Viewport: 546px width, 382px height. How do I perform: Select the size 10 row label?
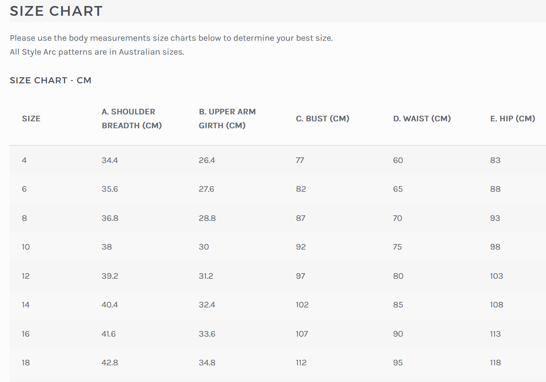(25, 247)
